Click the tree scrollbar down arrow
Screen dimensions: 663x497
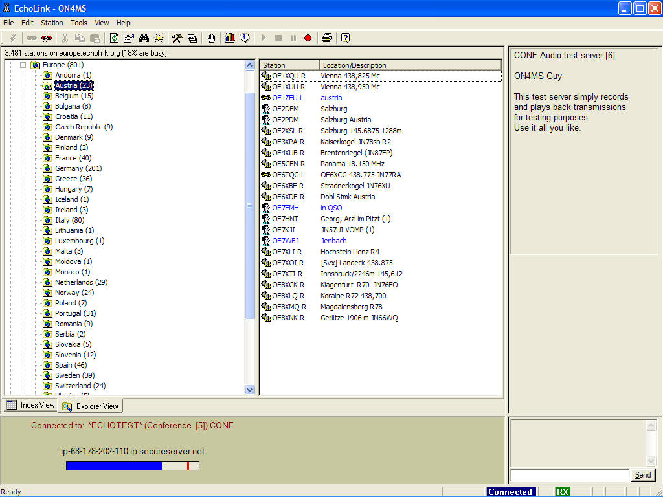click(249, 390)
